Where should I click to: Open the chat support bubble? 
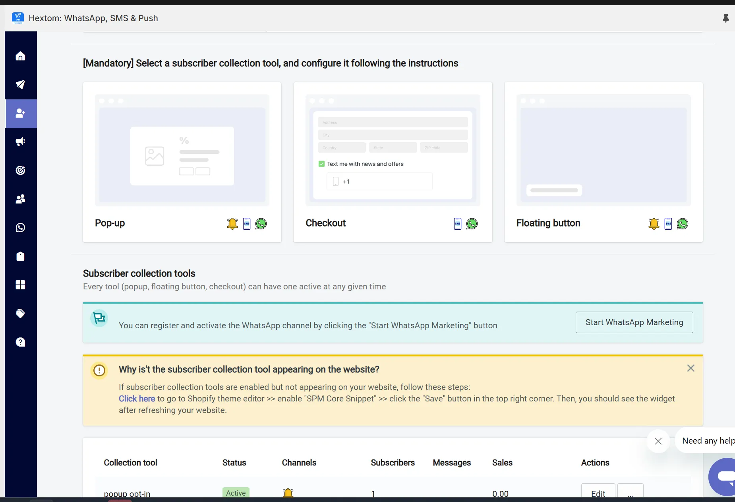pyautogui.click(x=723, y=477)
